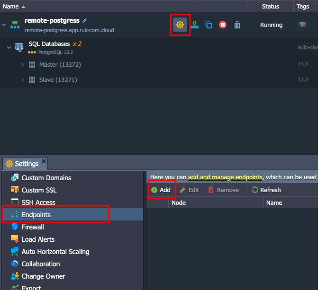The width and height of the screenshot is (318, 290).
Task: Click the 'SQL Databases' layer name
Action: pos(49,44)
